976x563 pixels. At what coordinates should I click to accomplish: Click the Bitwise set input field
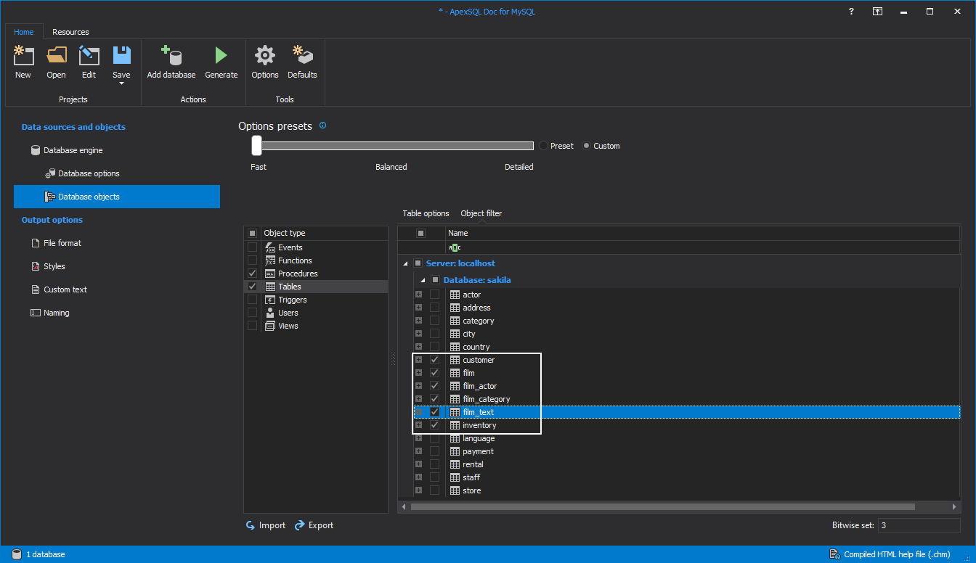(919, 525)
